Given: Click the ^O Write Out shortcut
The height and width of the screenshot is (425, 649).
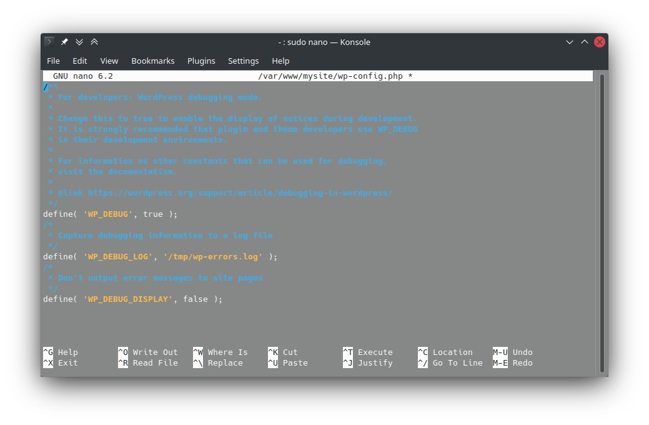Looking at the screenshot, I should (148, 352).
